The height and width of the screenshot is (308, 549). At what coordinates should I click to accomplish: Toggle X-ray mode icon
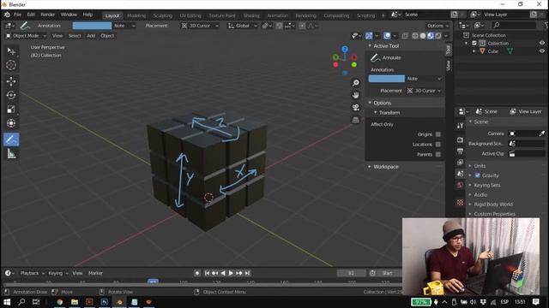click(x=405, y=36)
